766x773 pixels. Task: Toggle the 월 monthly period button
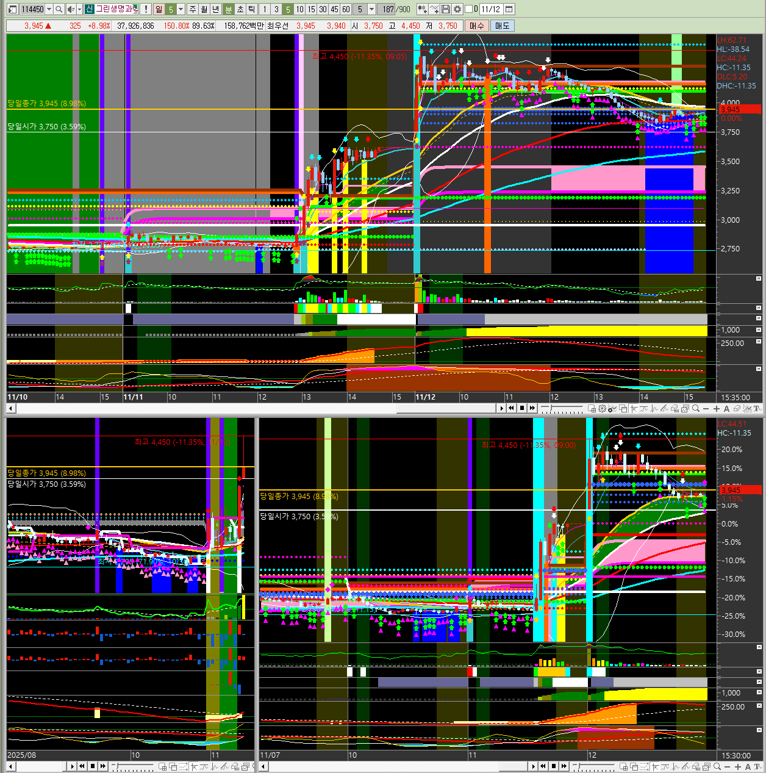204,9
